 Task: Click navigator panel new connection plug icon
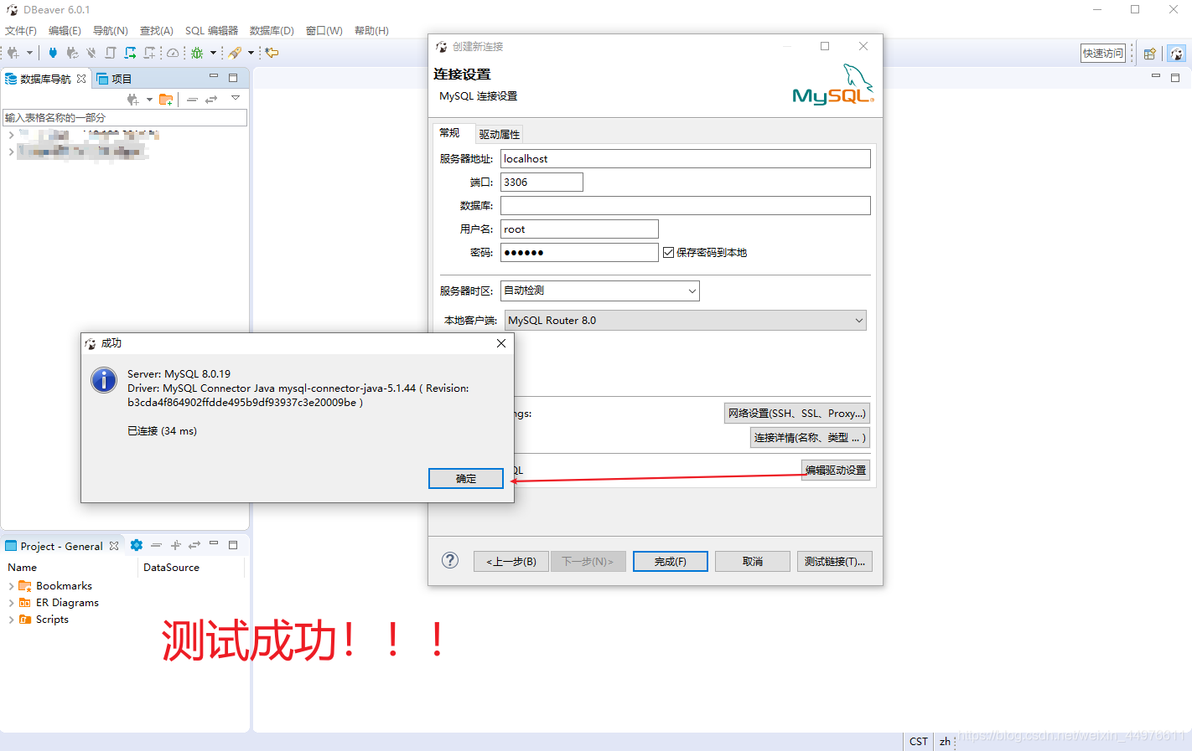[x=132, y=100]
